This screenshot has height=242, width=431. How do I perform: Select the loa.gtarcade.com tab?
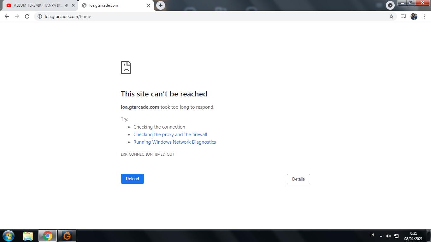[116, 5]
